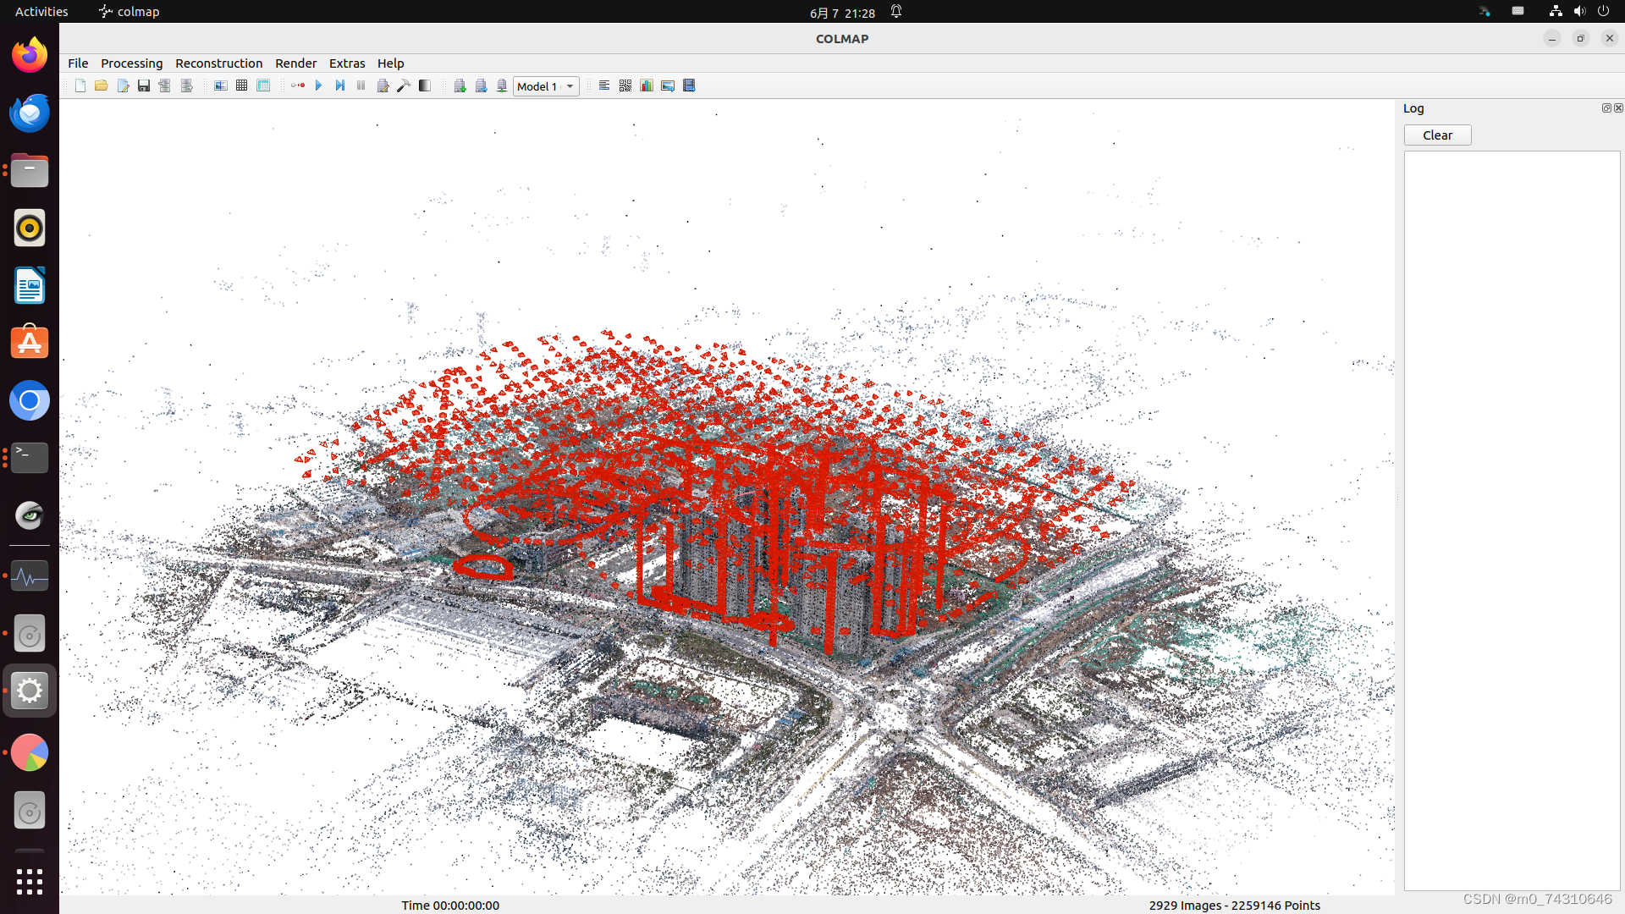
Task: Open Database management table icon
Action: (x=263, y=85)
